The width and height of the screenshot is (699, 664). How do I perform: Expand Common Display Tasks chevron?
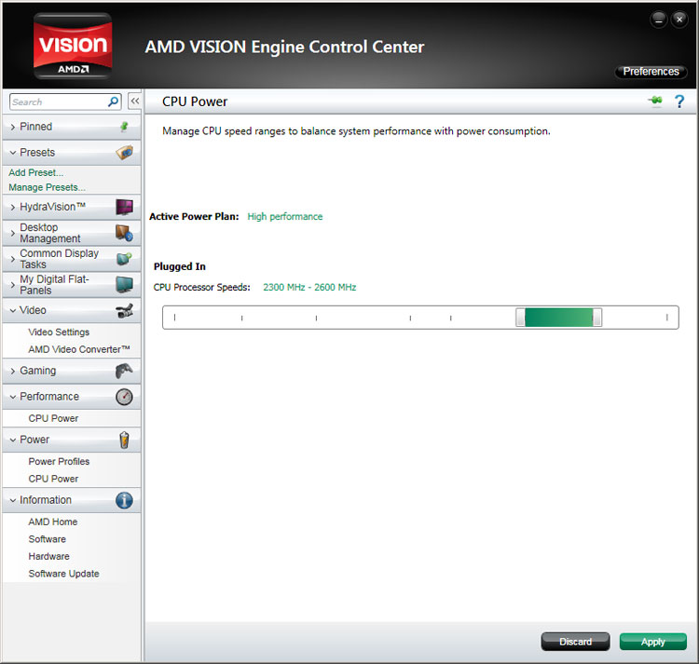[12, 259]
